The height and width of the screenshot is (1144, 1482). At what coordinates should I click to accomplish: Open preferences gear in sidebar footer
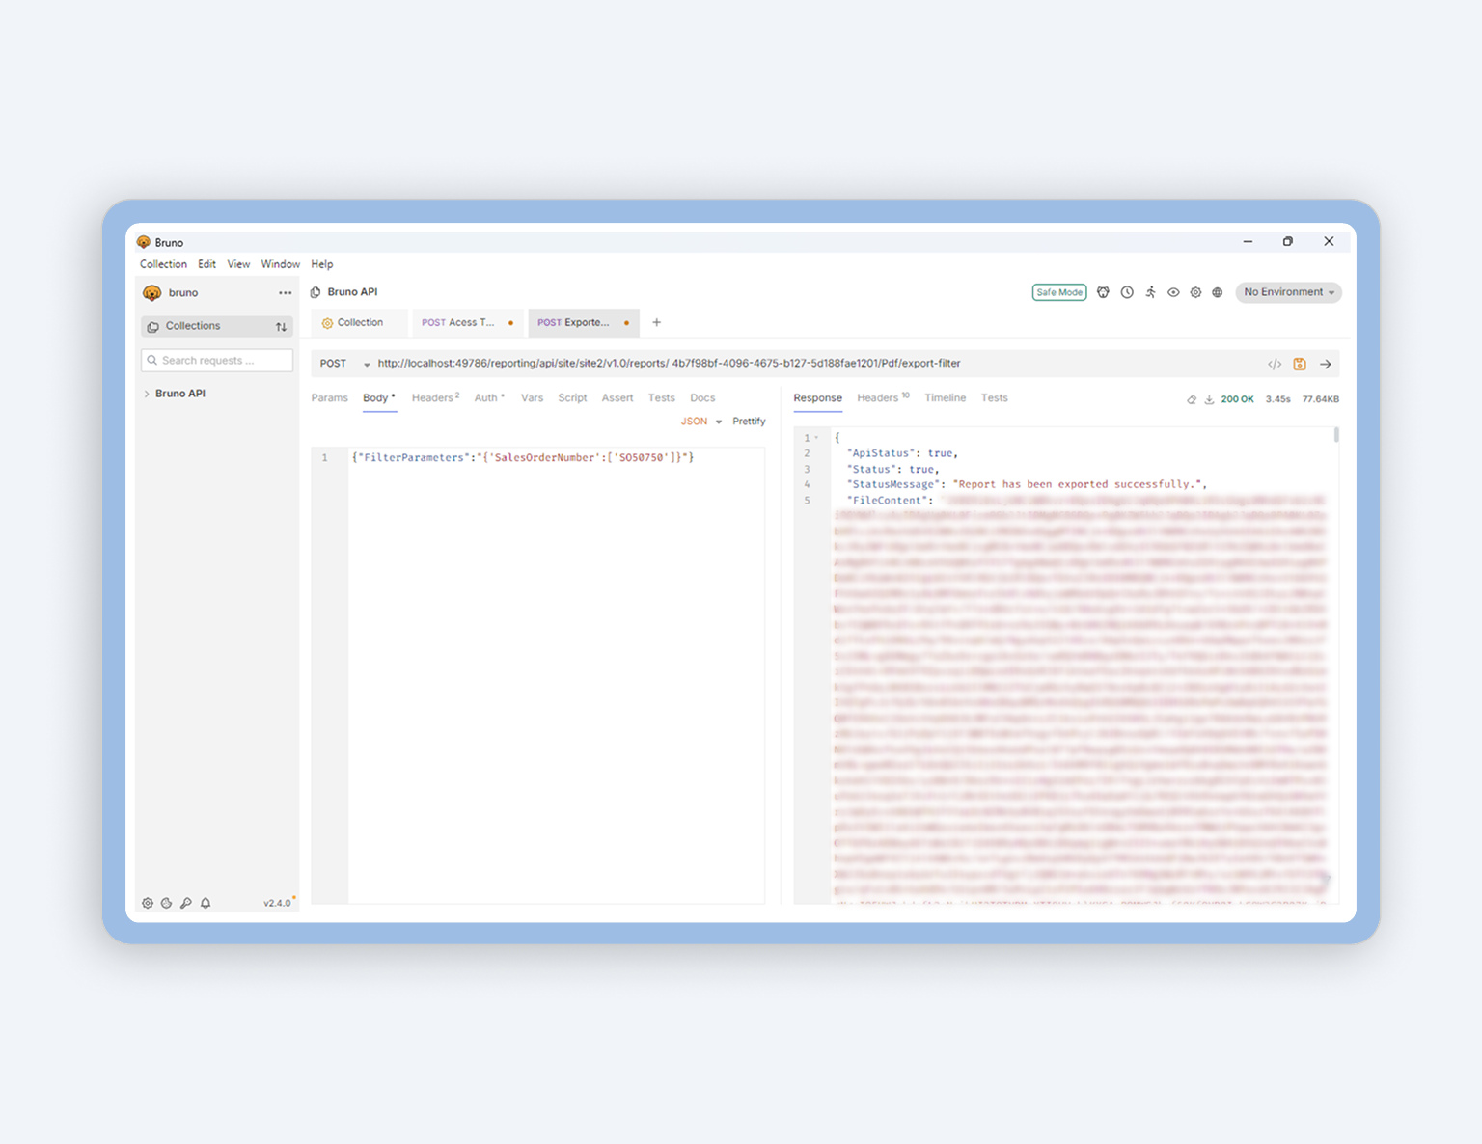[148, 903]
